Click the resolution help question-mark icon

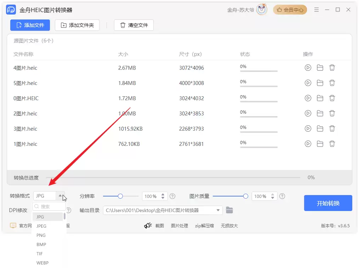point(172,196)
